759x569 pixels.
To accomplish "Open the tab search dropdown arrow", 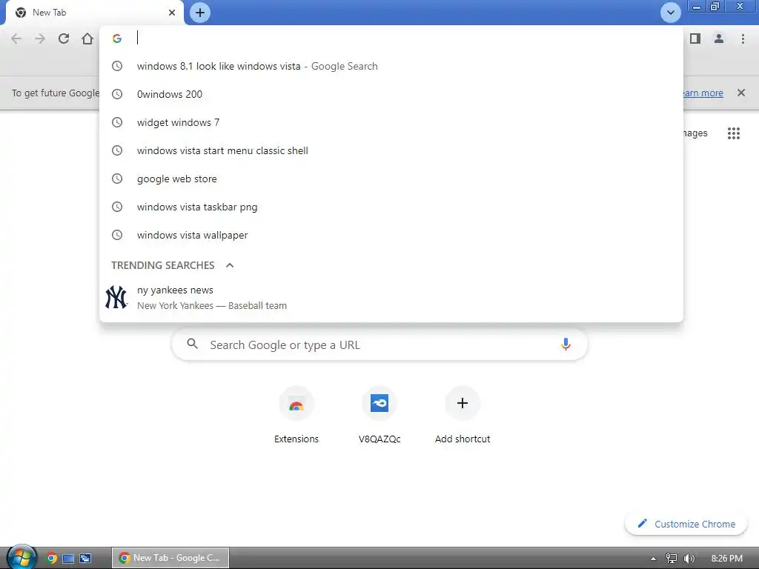I will pos(670,13).
